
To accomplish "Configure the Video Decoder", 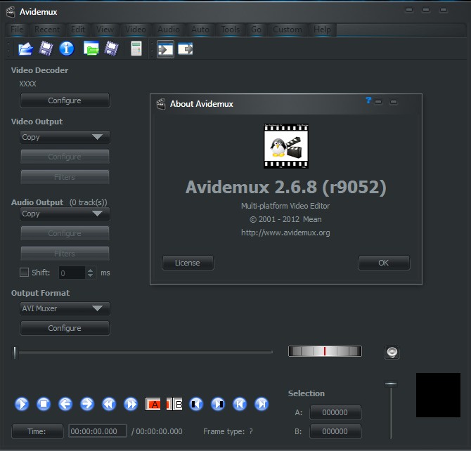I will [65, 100].
